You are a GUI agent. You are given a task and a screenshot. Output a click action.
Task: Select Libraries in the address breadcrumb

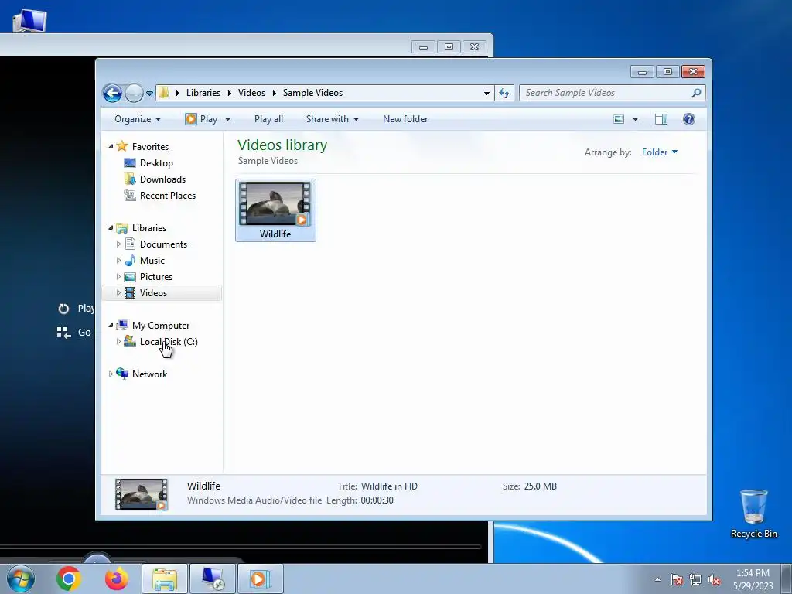point(203,93)
